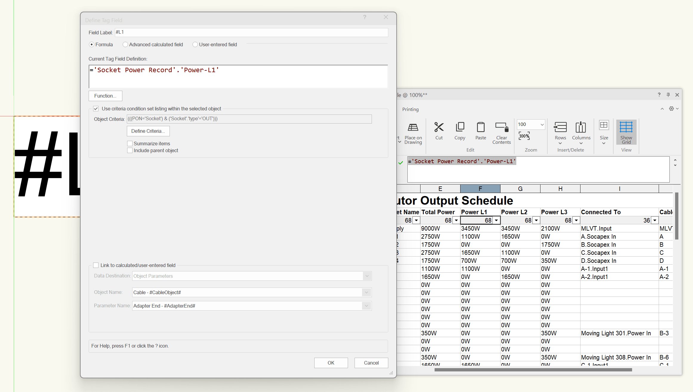Check Link to calculated/user-entered field
This screenshot has width=693, height=392.
96,265
